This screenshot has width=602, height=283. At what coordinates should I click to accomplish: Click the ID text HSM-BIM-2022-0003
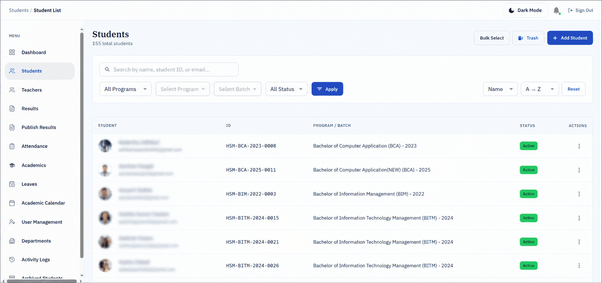pyautogui.click(x=251, y=194)
